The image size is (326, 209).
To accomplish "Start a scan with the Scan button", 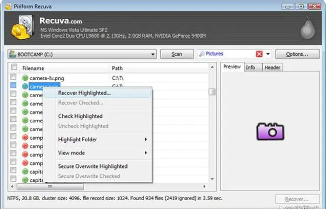I will (177, 54).
